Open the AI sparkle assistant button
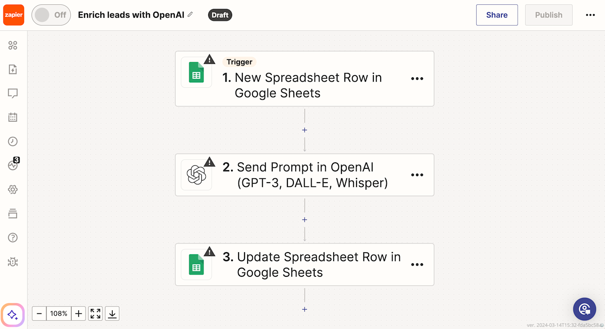 [13, 315]
